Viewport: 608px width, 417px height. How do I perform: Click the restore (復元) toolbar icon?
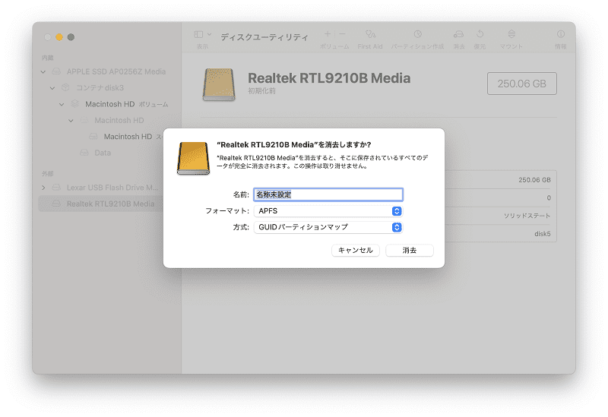coord(480,34)
